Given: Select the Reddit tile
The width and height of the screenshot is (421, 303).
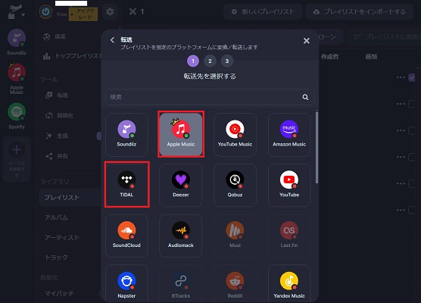Looking at the screenshot, I should click(x=235, y=283).
